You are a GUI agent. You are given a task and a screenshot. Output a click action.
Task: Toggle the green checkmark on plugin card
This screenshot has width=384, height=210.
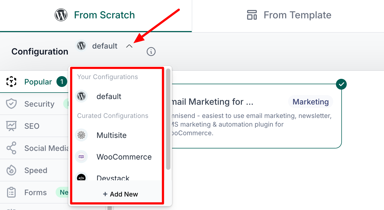pyautogui.click(x=341, y=84)
